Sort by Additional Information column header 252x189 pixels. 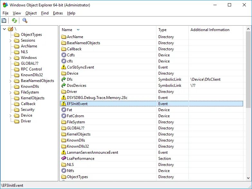[216, 30]
